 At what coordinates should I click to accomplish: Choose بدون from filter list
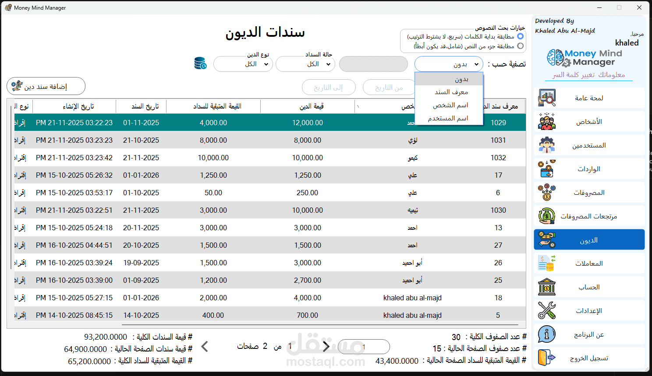[449, 79]
